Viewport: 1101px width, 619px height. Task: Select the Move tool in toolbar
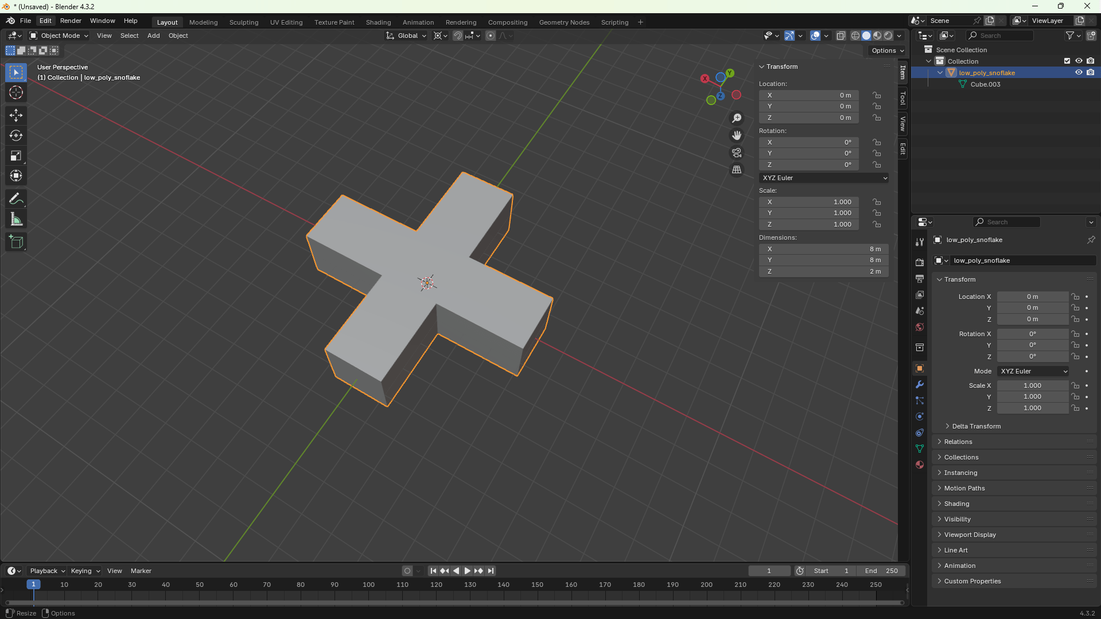(x=16, y=115)
